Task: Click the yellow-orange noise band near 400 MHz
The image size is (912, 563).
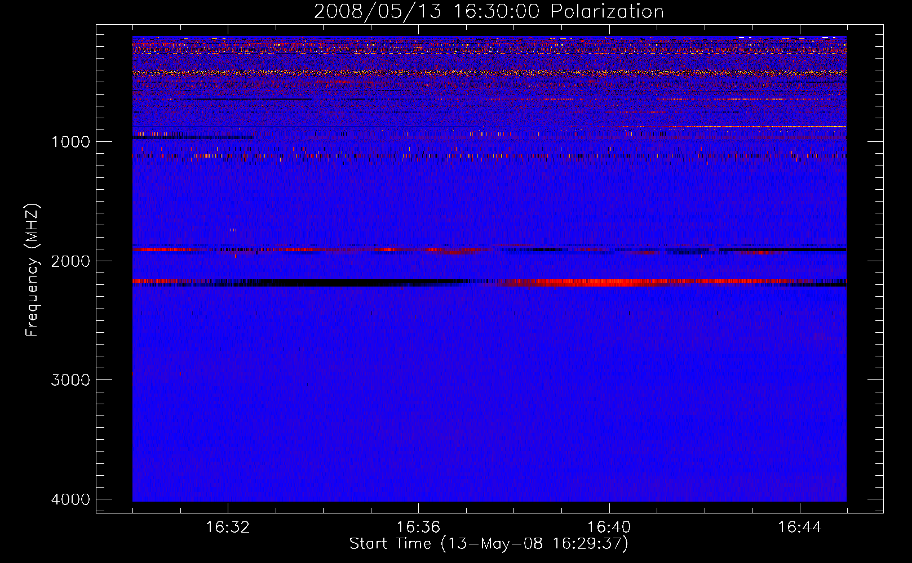Action: click(489, 72)
